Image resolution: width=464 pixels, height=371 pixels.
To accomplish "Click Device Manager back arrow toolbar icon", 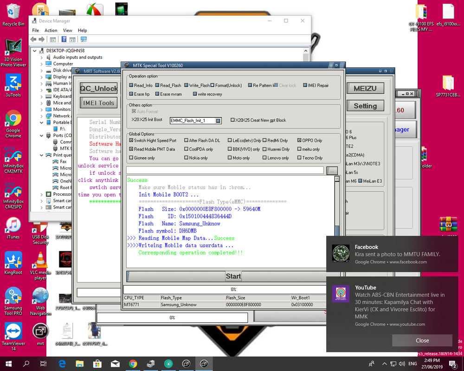I will (33, 39).
